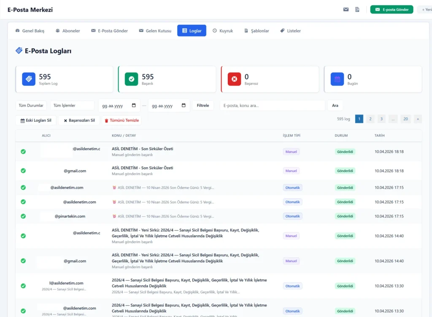The width and height of the screenshot is (432, 317).
Task: Open the Tüm Durumlar dropdown
Action: pyautogui.click(x=31, y=105)
